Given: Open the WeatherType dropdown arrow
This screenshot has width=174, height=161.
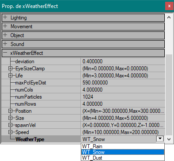Looking at the screenshot, I should coord(160,139).
